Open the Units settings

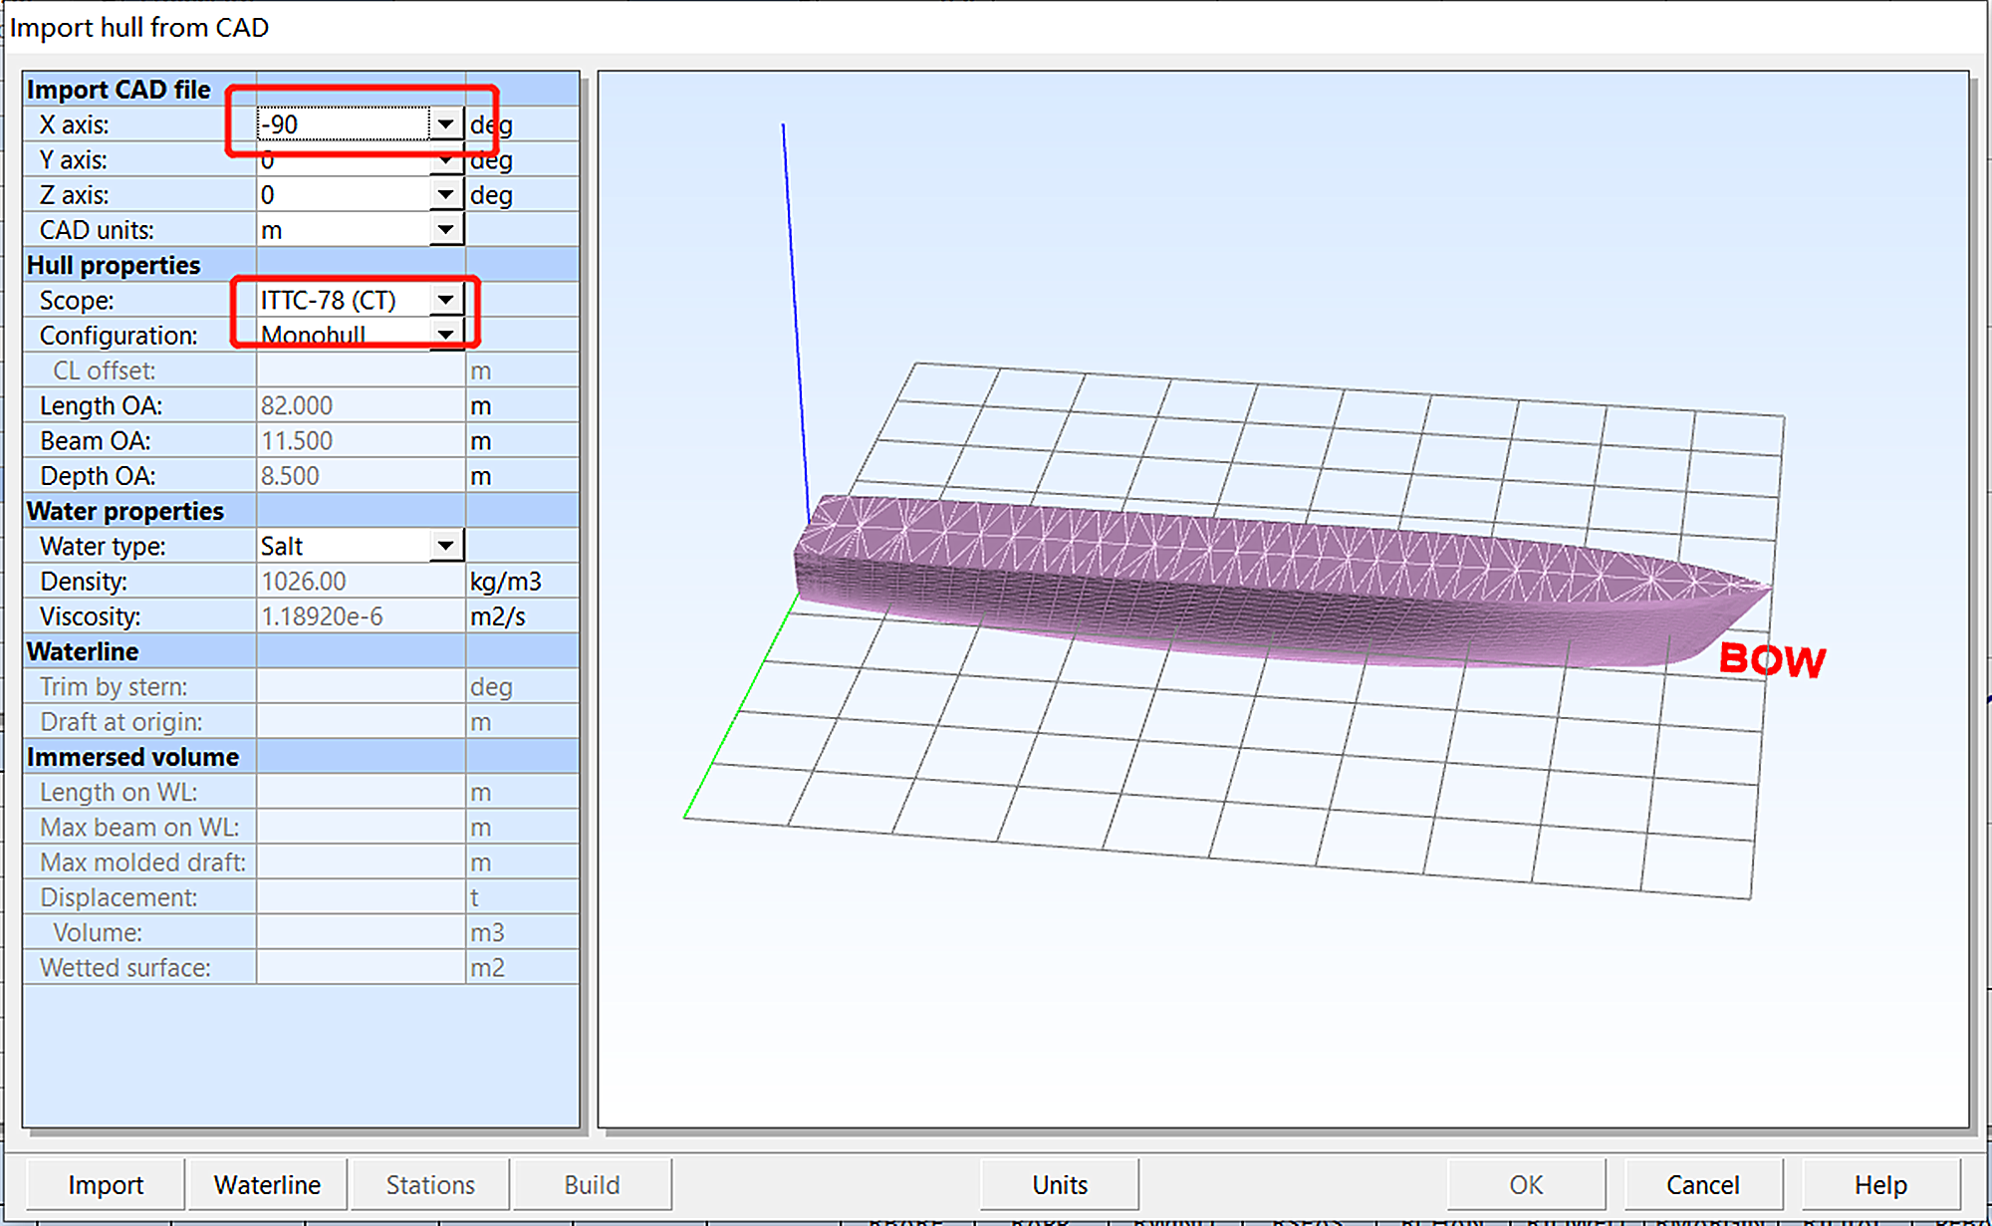[1059, 1184]
